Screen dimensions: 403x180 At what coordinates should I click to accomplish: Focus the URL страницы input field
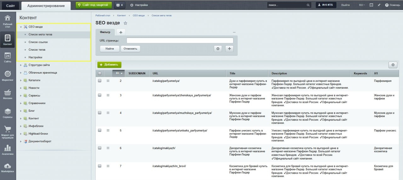180,41
